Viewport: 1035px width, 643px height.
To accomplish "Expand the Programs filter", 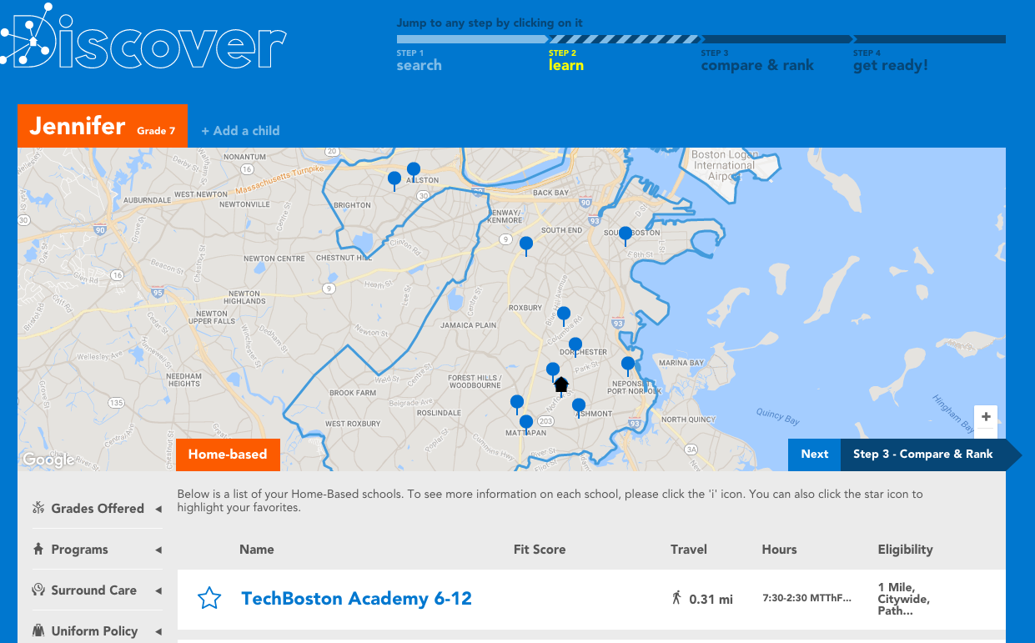I will [x=98, y=550].
